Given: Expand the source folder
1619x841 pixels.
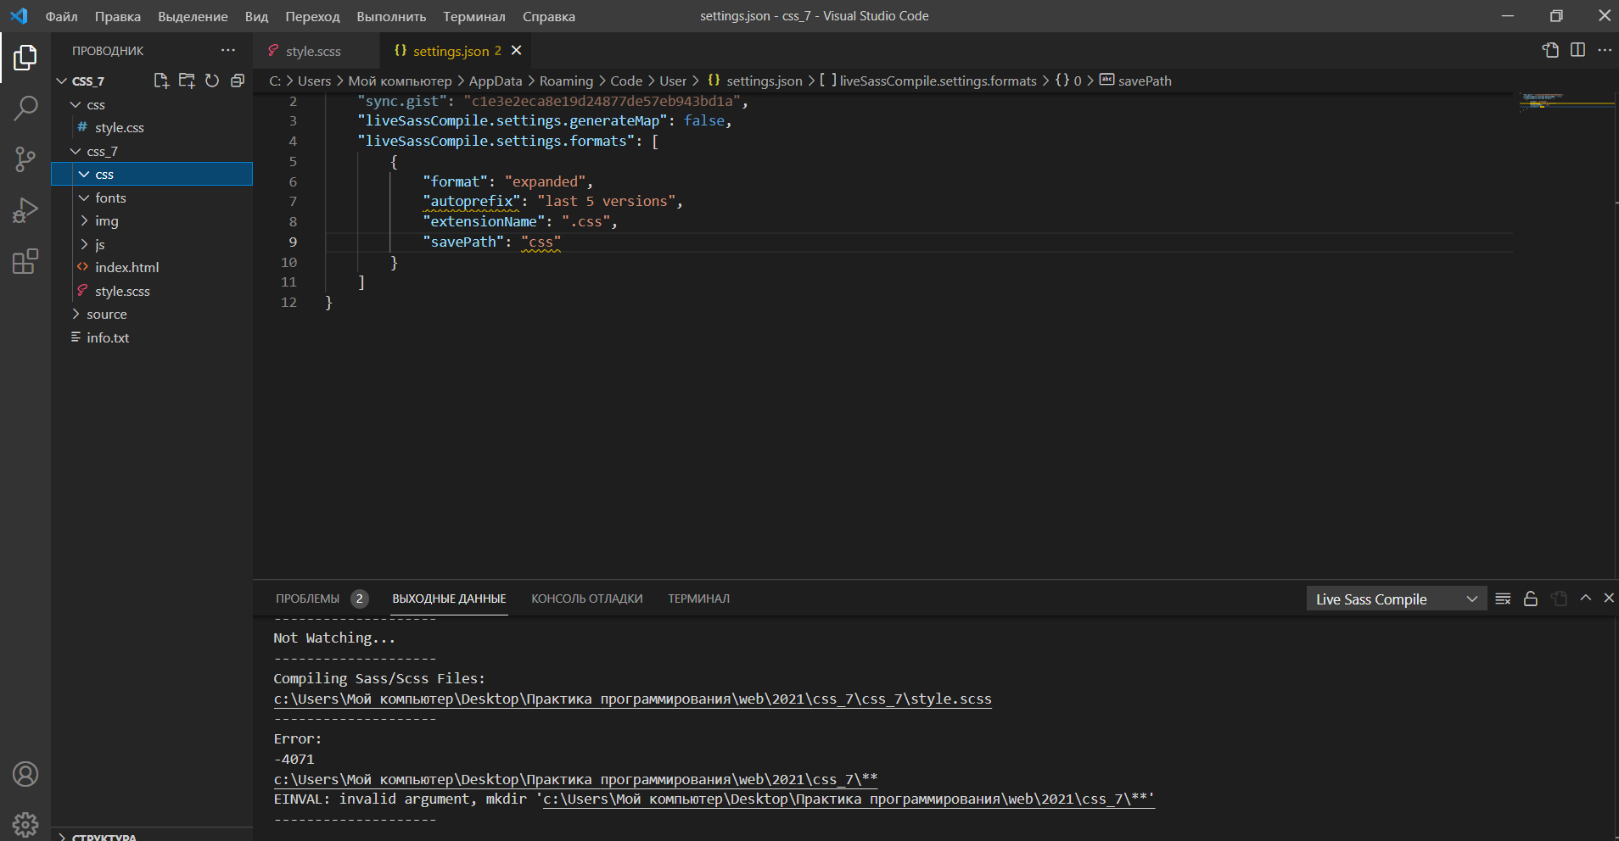Looking at the screenshot, I should 76,314.
